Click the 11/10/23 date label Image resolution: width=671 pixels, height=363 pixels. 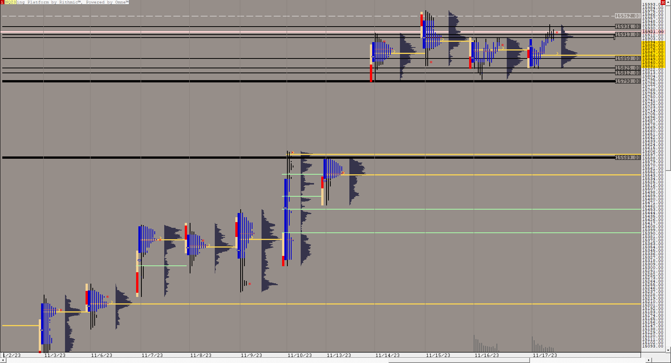pos(300,355)
